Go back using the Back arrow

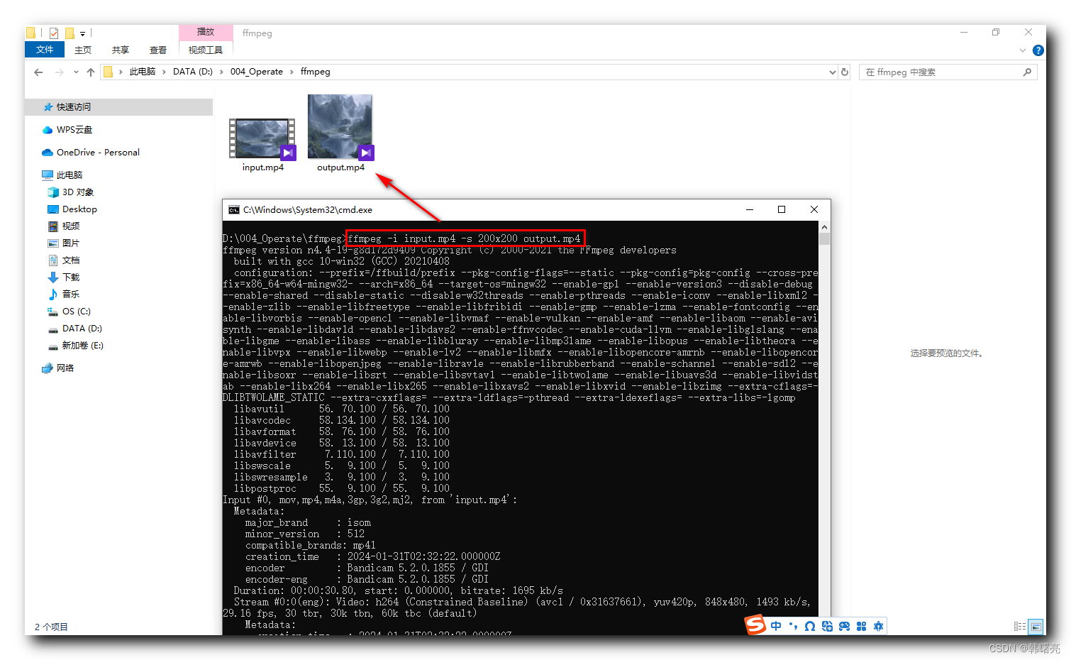pos(38,72)
